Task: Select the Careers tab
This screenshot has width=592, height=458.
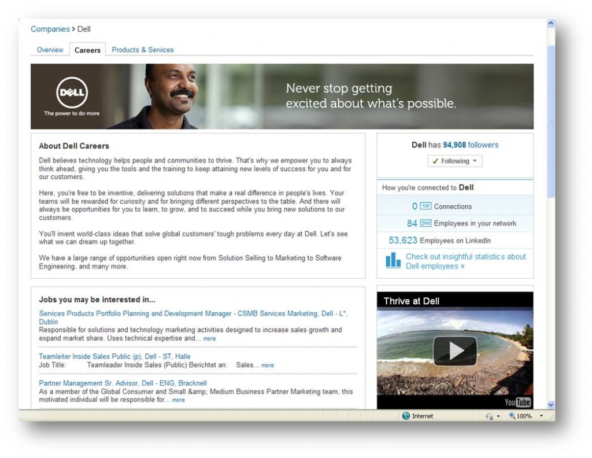Action: click(87, 50)
